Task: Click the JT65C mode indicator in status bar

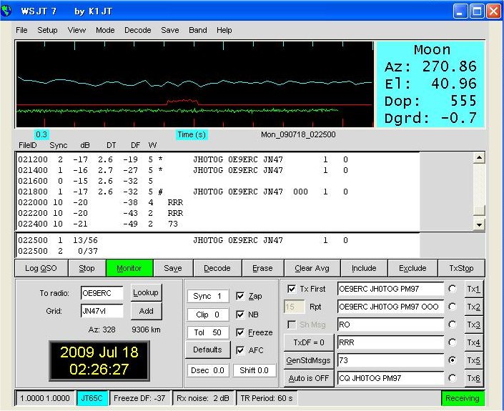Action: [x=92, y=398]
